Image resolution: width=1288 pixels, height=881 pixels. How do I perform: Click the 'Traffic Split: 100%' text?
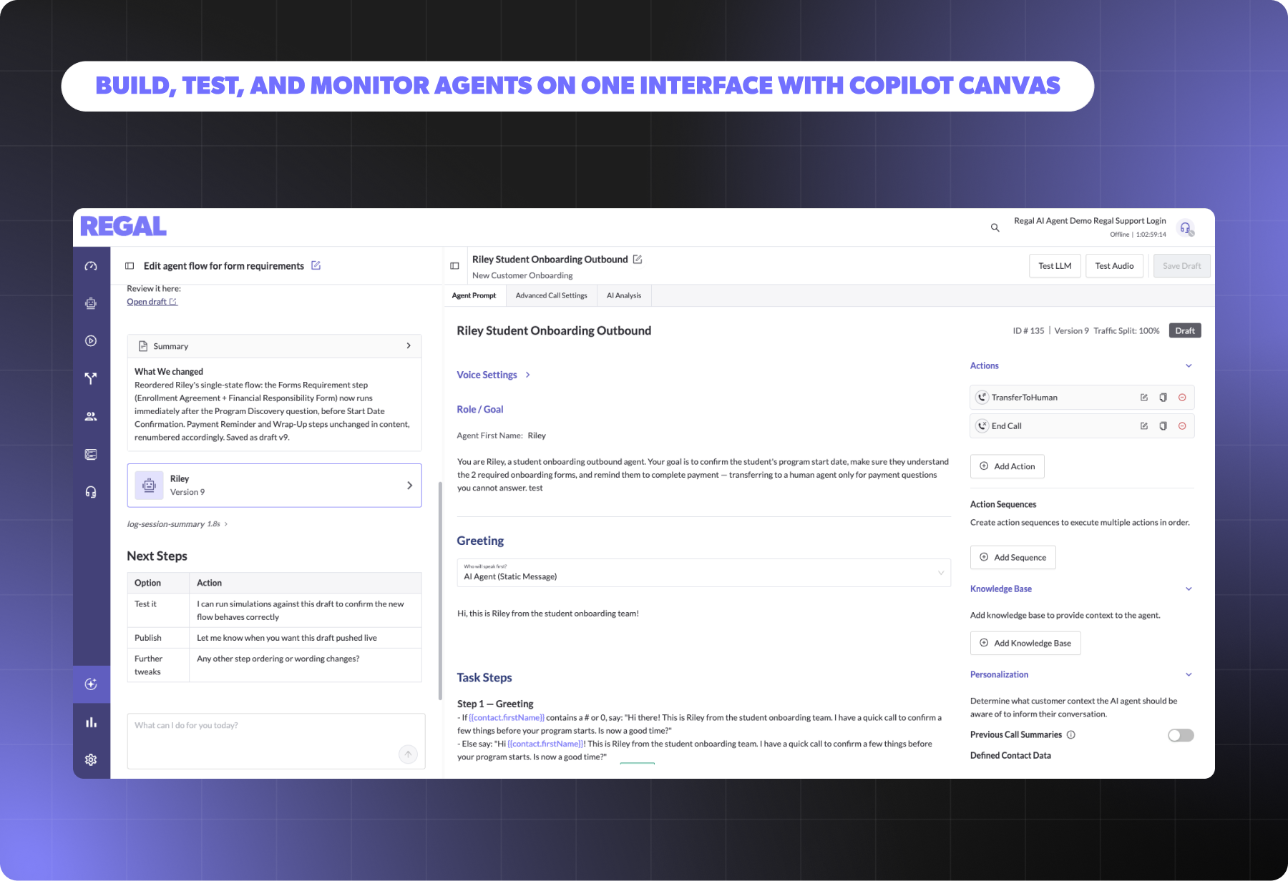[x=1126, y=331]
